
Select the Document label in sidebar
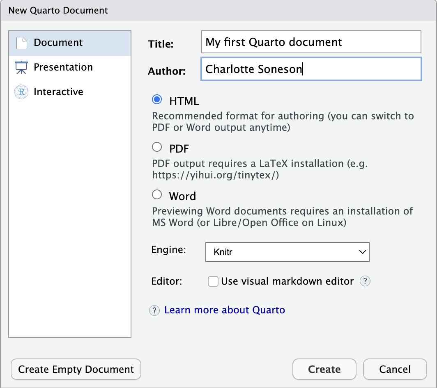(x=58, y=43)
